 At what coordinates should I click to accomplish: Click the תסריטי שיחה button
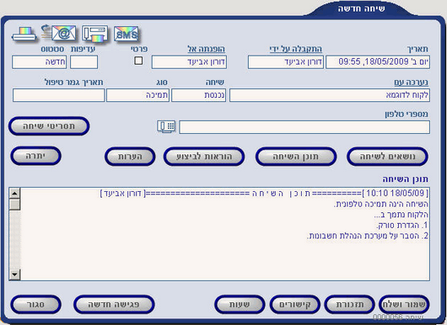coord(49,126)
